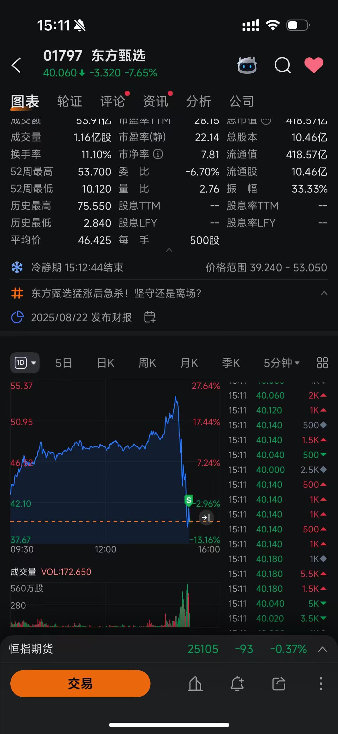Tap the 价格范围 39.240 - 53.050 text

tap(266, 267)
